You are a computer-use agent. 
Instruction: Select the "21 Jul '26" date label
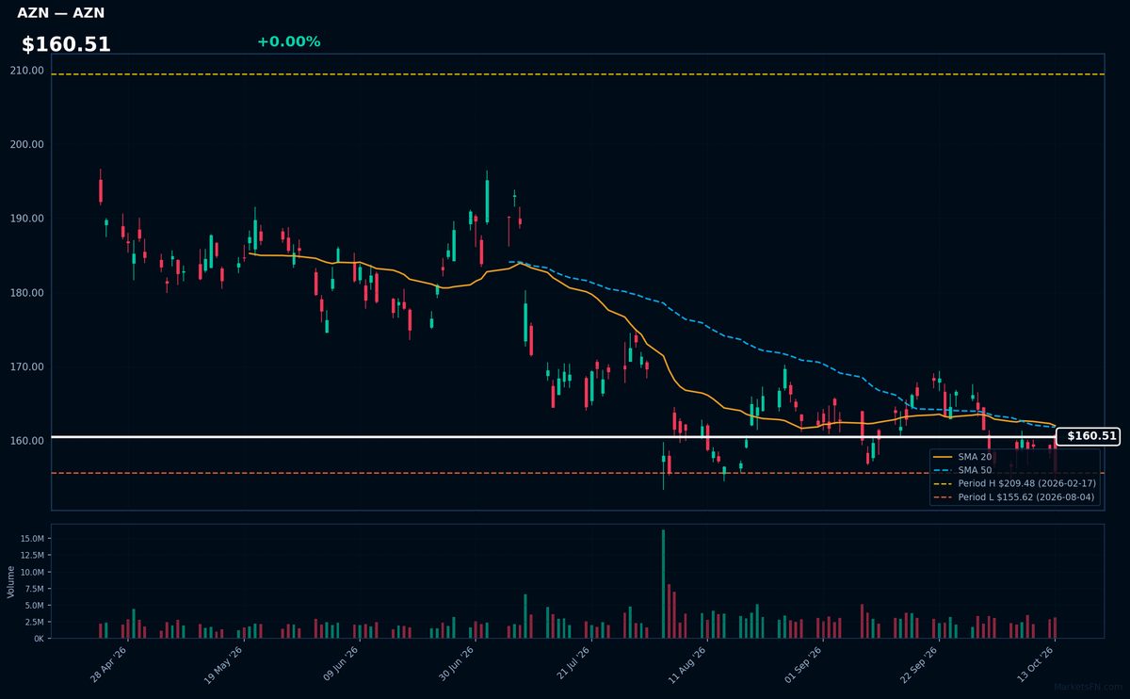tap(573, 665)
